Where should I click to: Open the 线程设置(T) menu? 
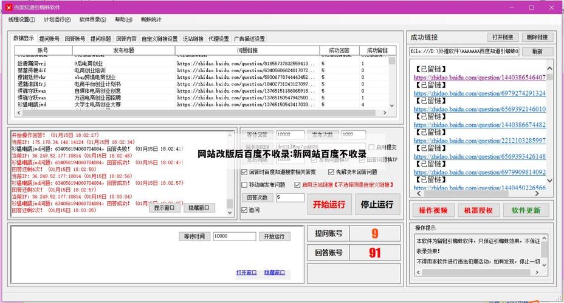(x=22, y=20)
